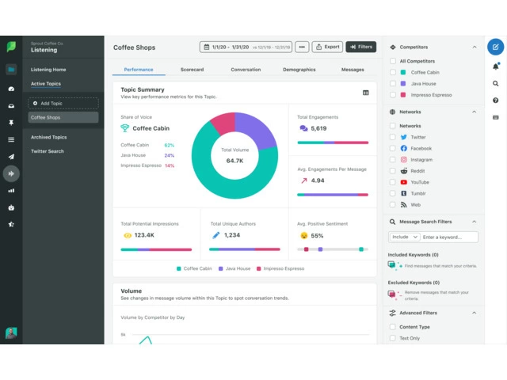The width and height of the screenshot is (507, 380).
Task: Open the bot icon in left sidebar
Action: 11,207
